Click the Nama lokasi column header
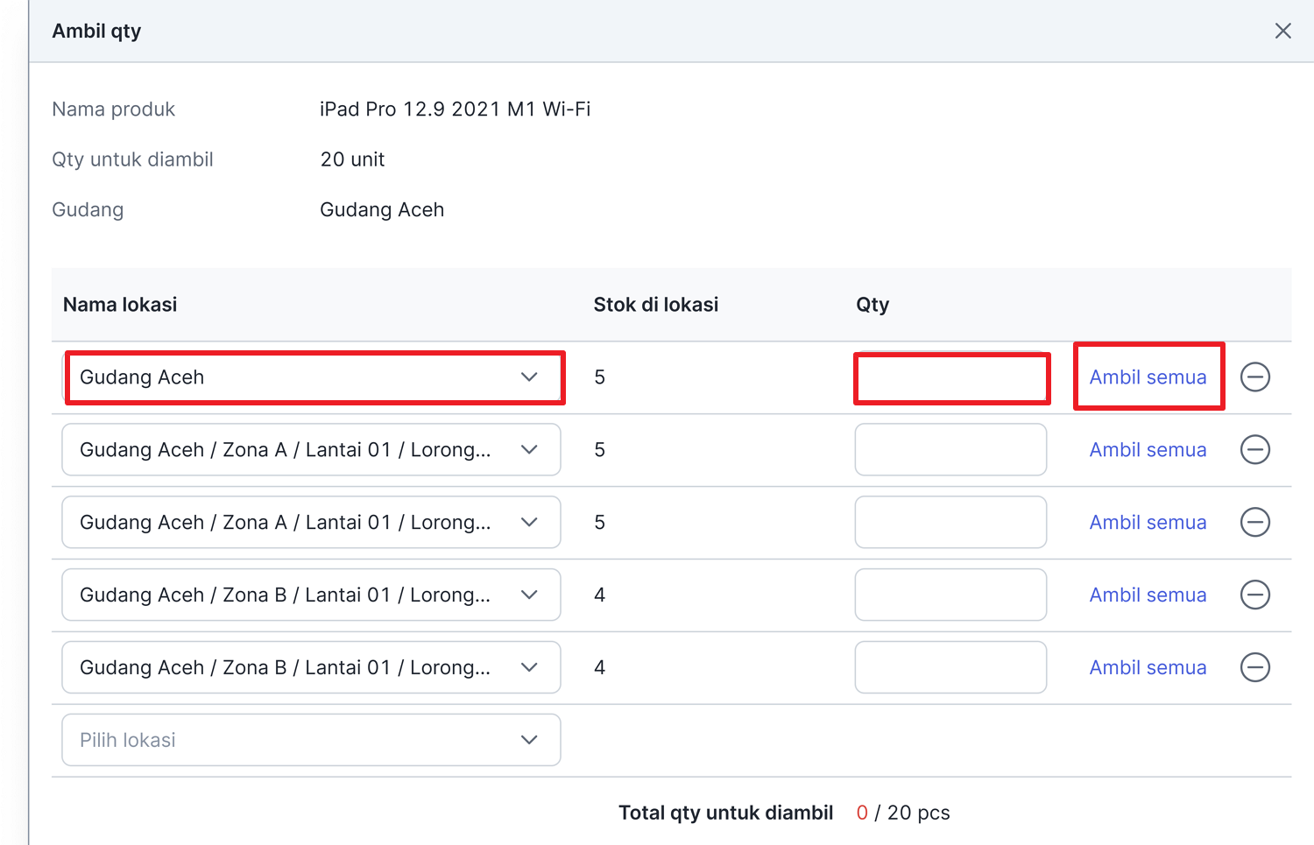 click(120, 305)
